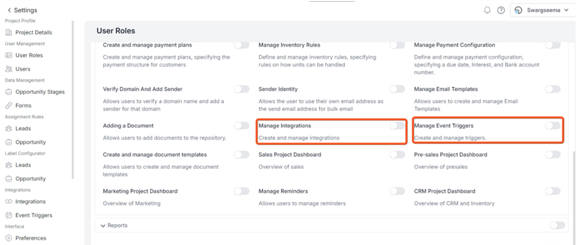Click "Overview of Marketing" description text
579x245 pixels.
pos(131,203)
